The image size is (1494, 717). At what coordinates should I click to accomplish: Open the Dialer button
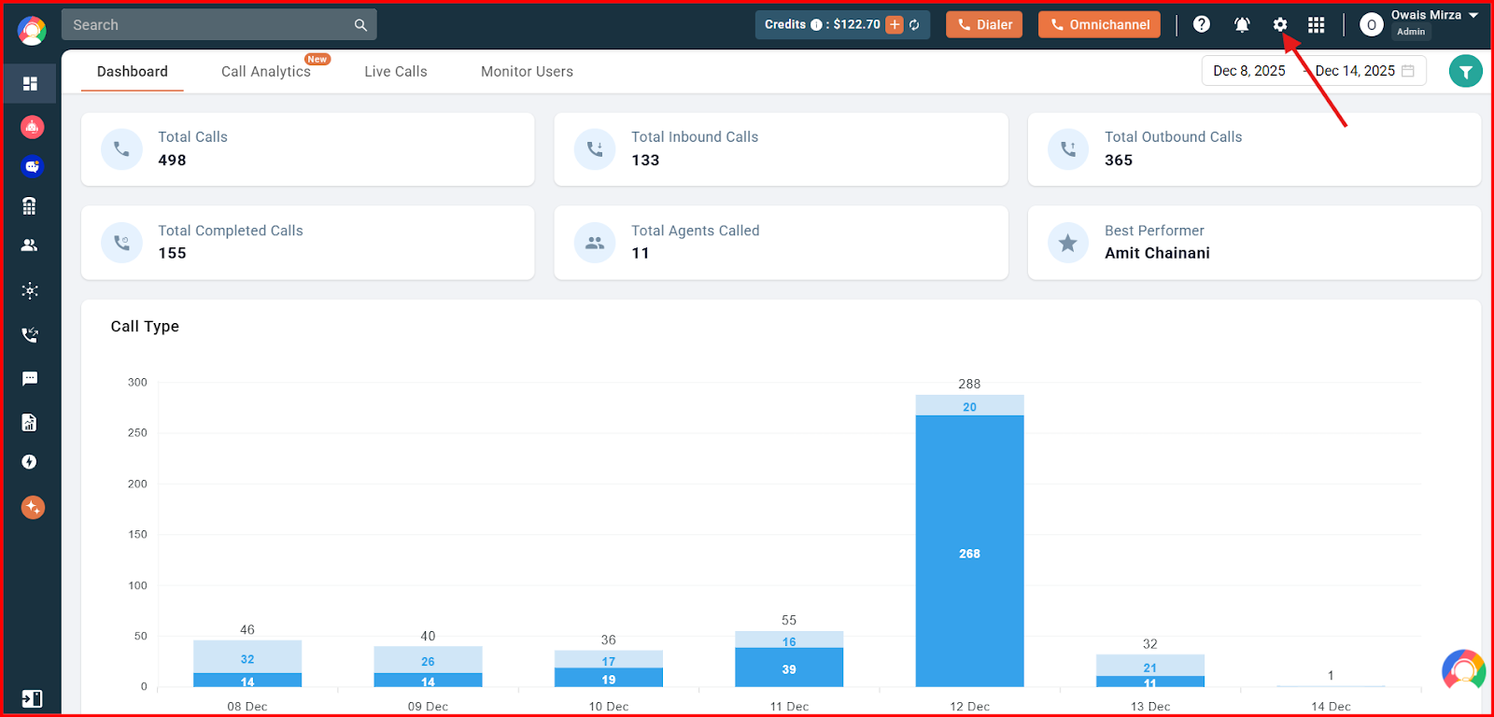click(984, 24)
